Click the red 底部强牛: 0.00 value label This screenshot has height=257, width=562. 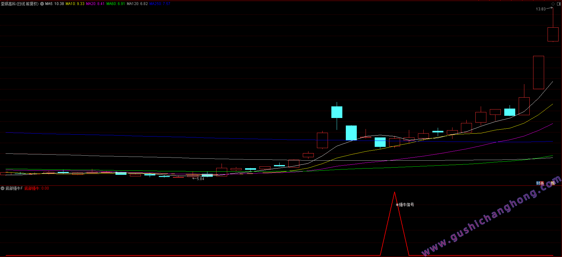(x=37, y=188)
